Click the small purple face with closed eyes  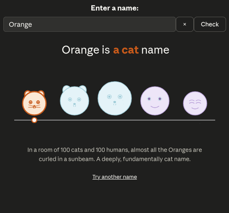[195, 103]
